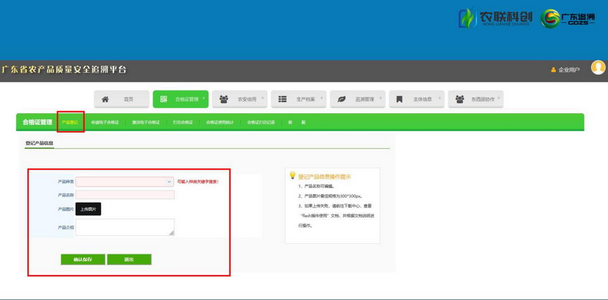
Task: Click into the 产品介绍 text area
Action: point(125,227)
